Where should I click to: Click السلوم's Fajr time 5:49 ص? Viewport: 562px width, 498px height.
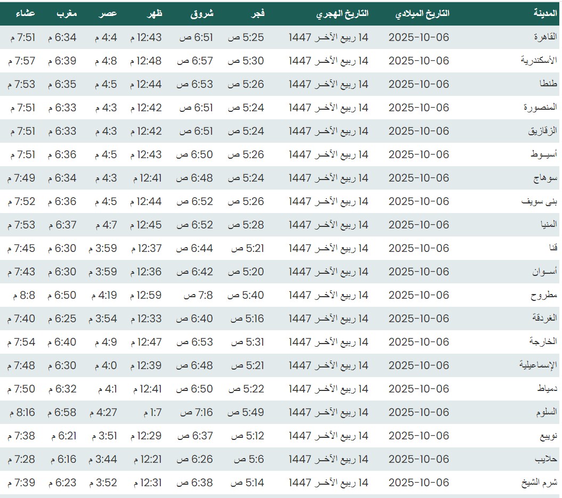coord(246,412)
